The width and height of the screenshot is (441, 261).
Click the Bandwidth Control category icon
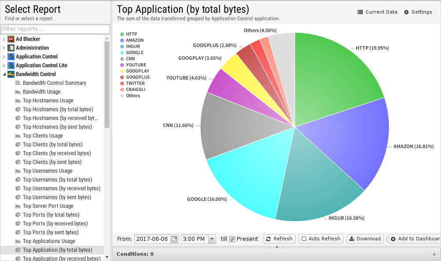pyautogui.click(x=11, y=74)
